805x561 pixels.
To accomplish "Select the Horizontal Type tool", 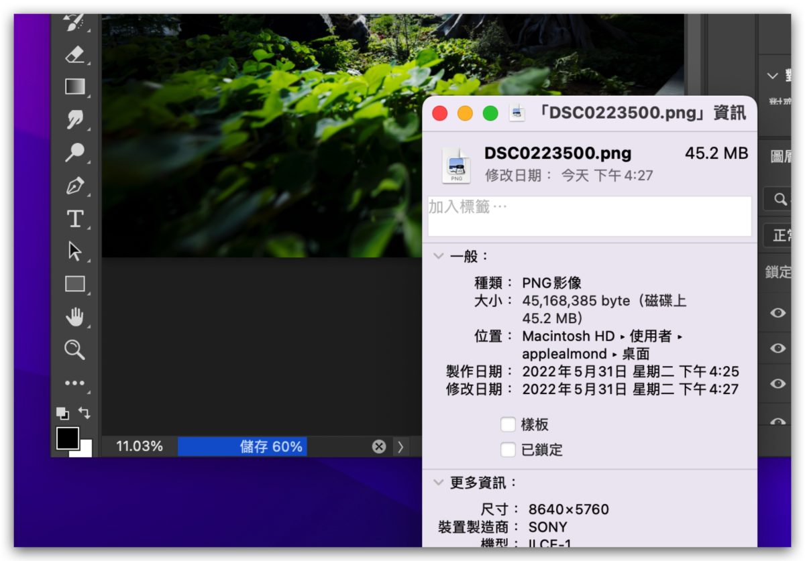I will tap(74, 219).
